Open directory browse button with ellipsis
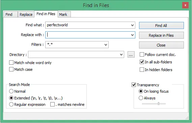The image size is (192, 123). [x=131, y=55]
